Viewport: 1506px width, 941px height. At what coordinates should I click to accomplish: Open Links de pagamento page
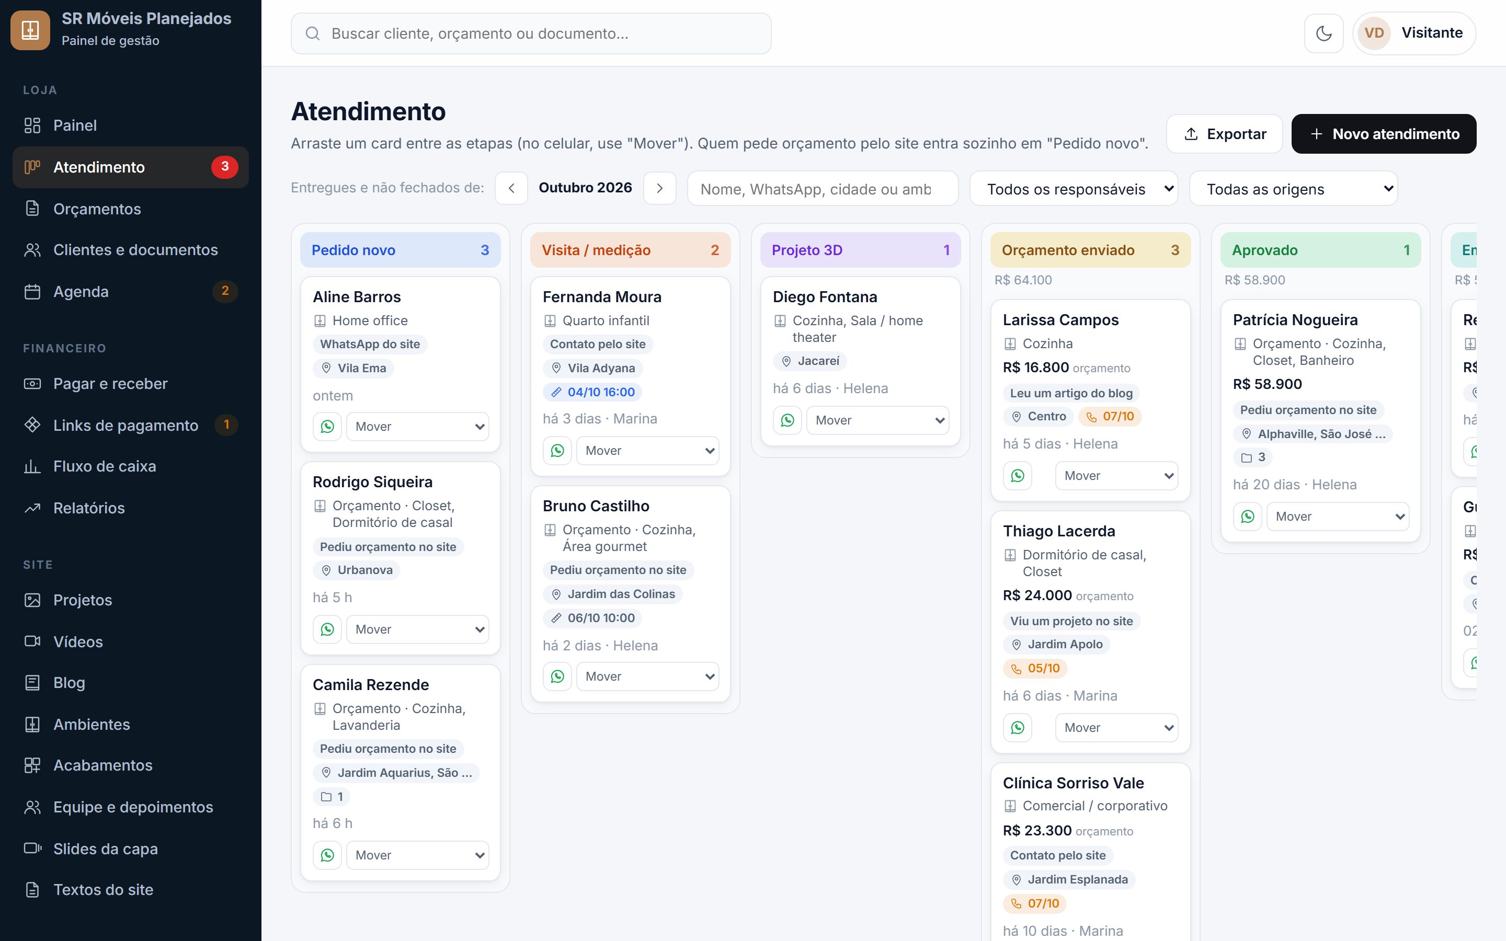coord(130,425)
